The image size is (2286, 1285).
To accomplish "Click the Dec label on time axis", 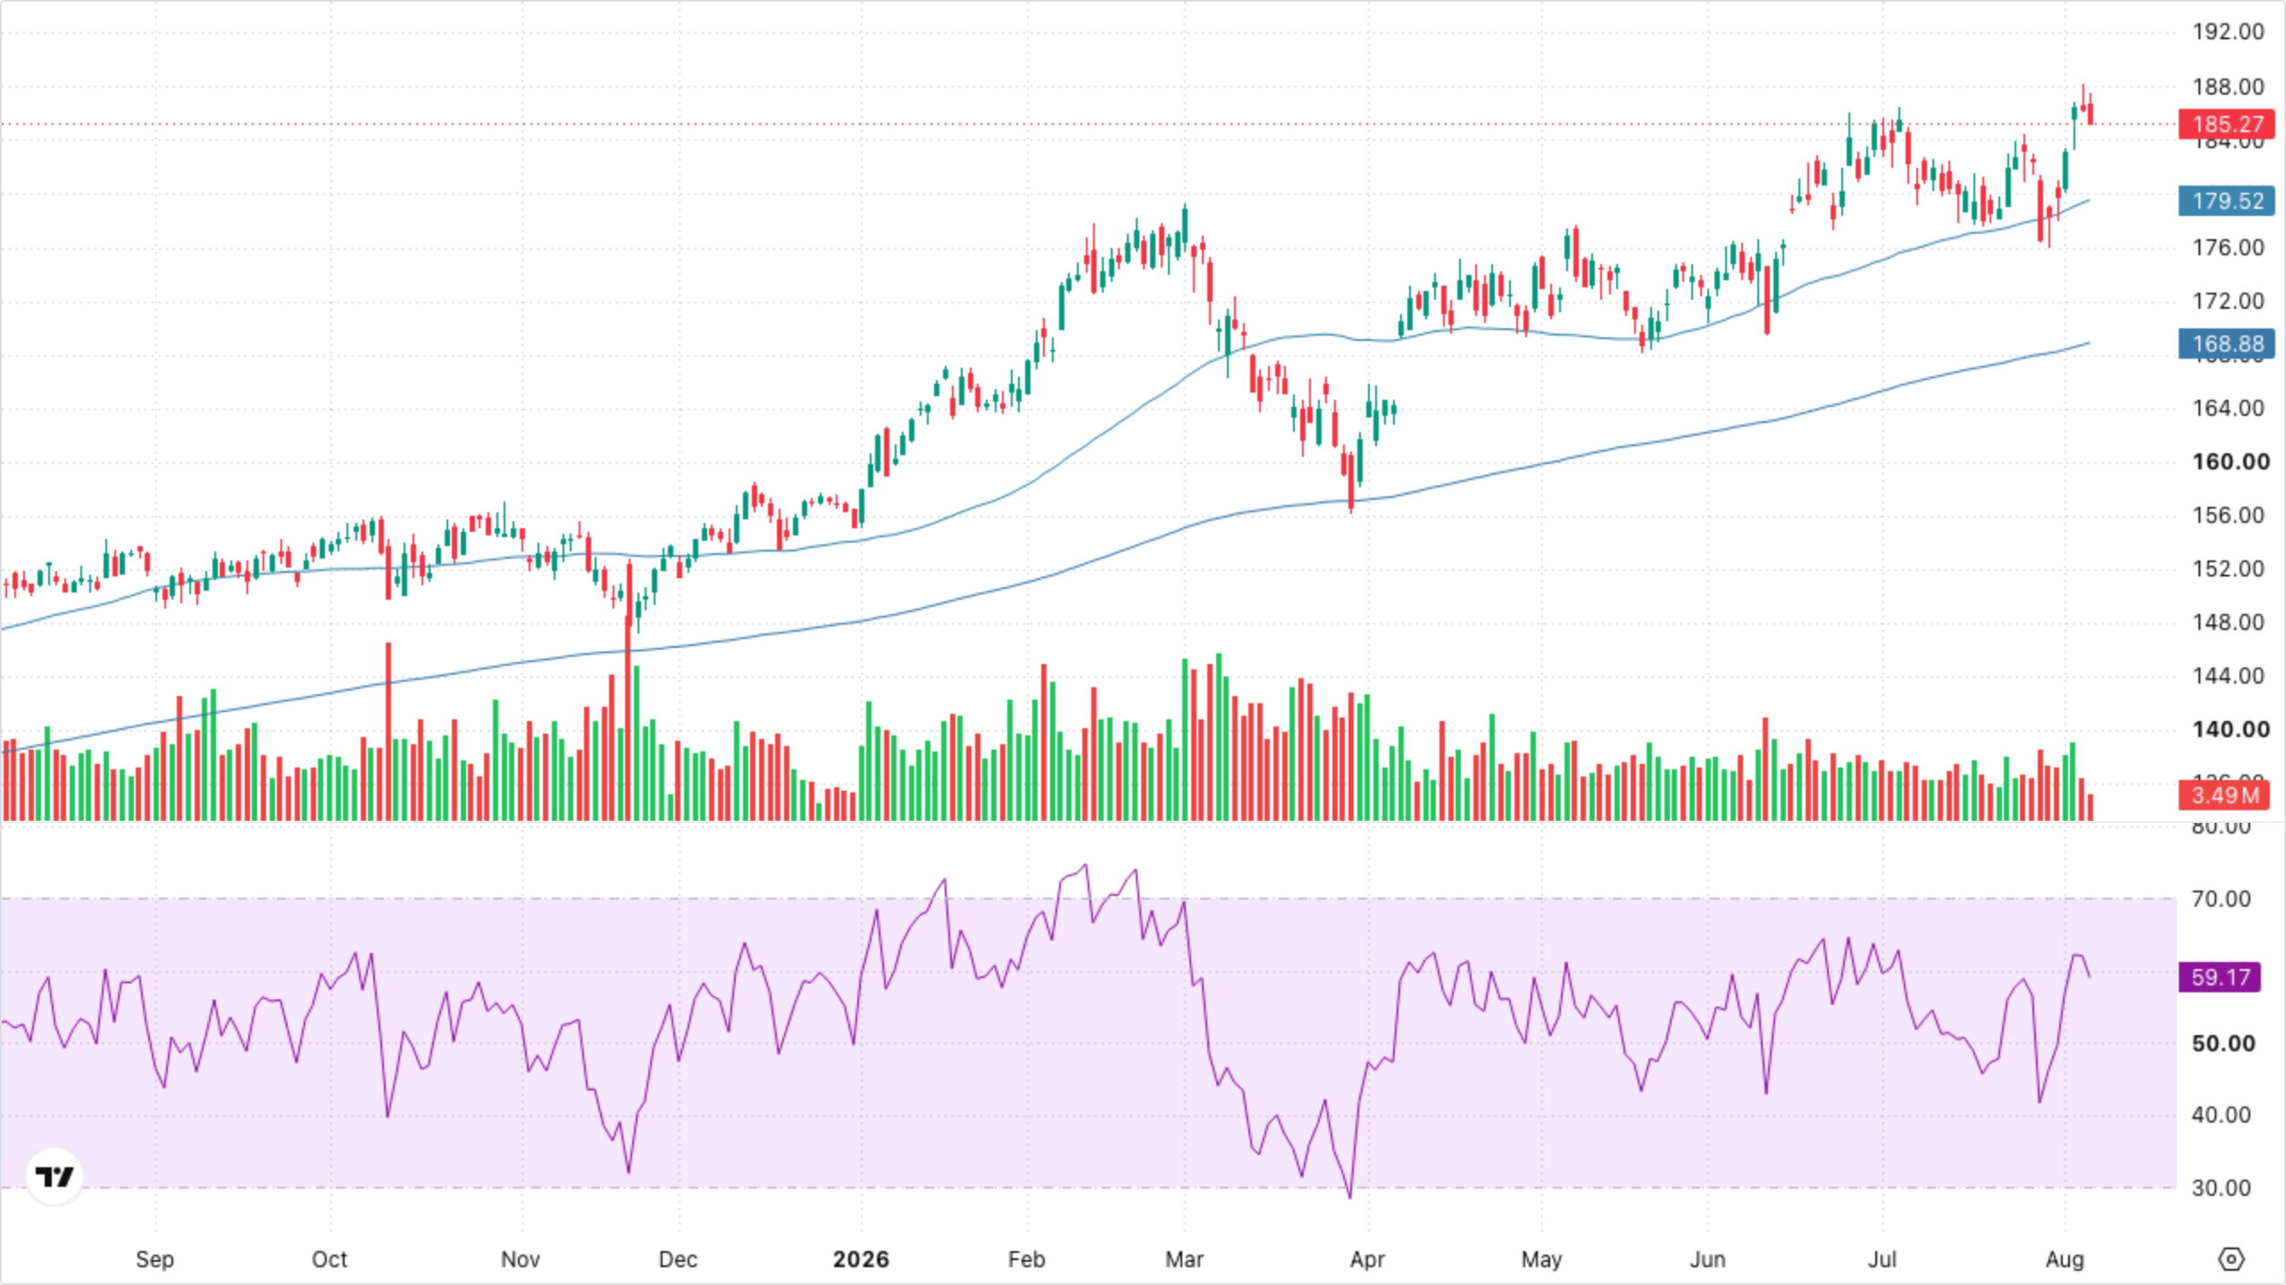I will (x=678, y=1259).
